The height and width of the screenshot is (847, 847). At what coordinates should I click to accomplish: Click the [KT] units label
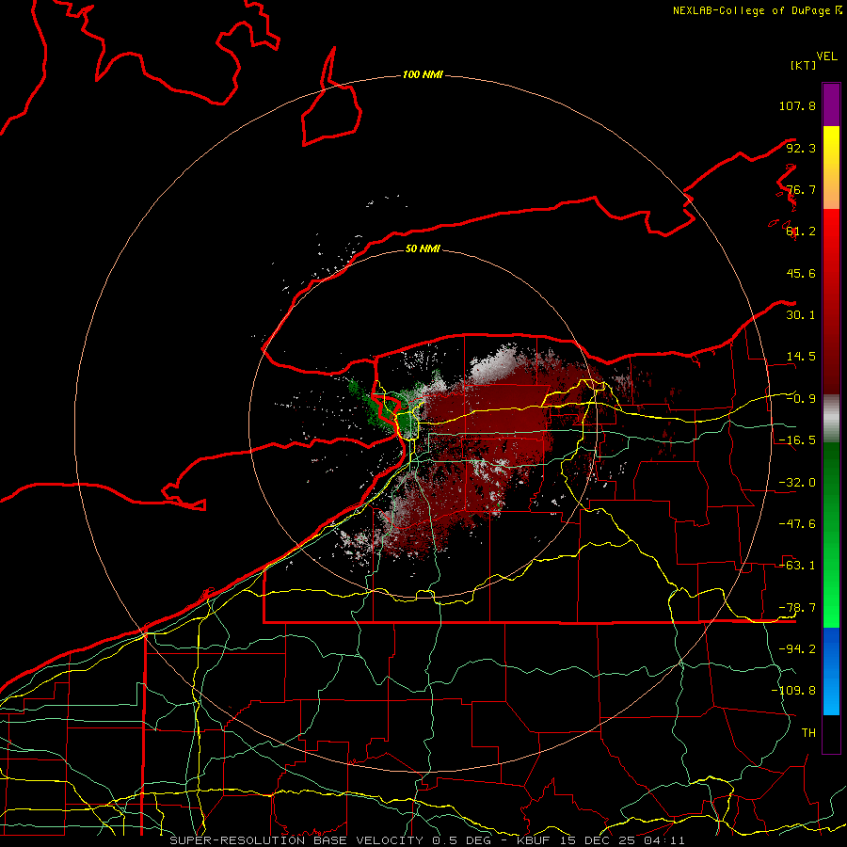point(803,65)
